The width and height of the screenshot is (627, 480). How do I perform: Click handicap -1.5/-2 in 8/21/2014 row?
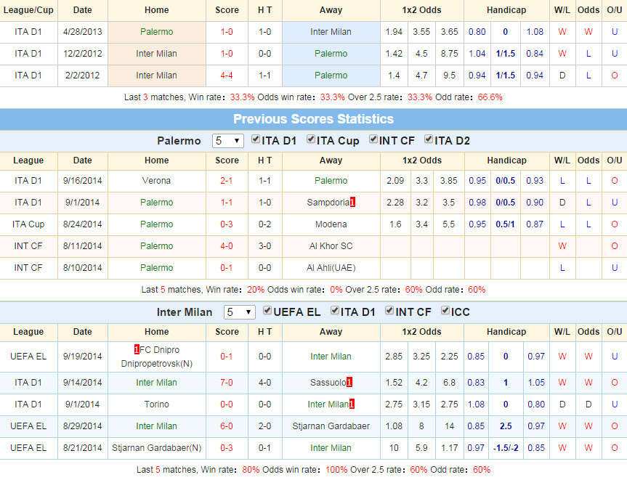pyautogui.click(x=506, y=447)
